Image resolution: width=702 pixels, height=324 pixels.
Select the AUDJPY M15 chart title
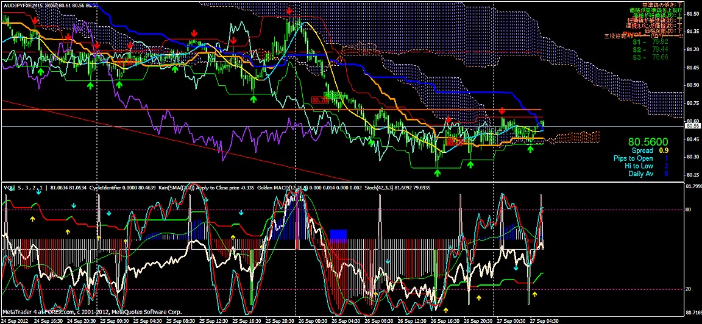[23, 5]
